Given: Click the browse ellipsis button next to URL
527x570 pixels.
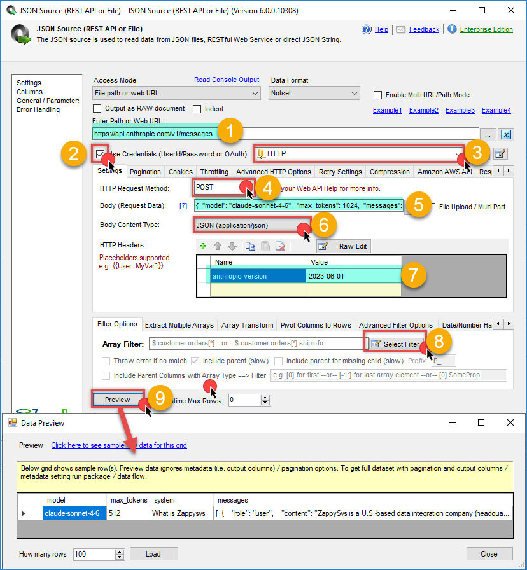Looking at the screenshot, I should click(489, 134).
